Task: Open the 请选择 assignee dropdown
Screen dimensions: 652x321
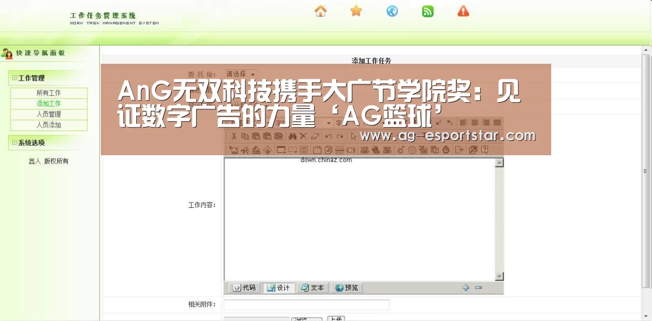Action: coord(240,74)
